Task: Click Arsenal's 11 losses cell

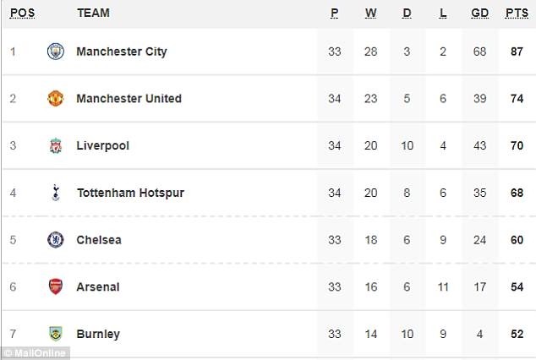Action: 443,287
